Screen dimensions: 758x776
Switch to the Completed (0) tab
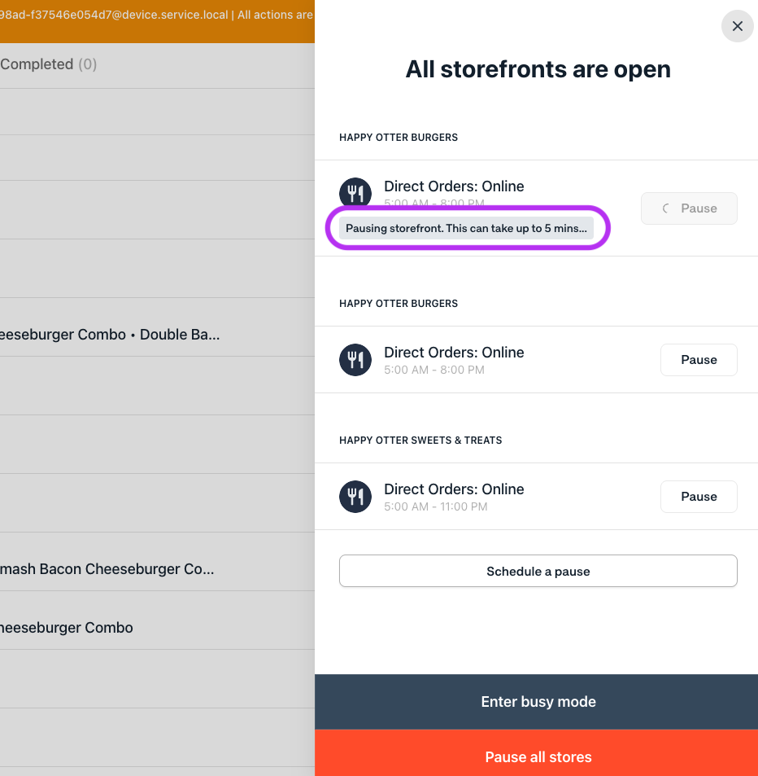coord(48,64)
